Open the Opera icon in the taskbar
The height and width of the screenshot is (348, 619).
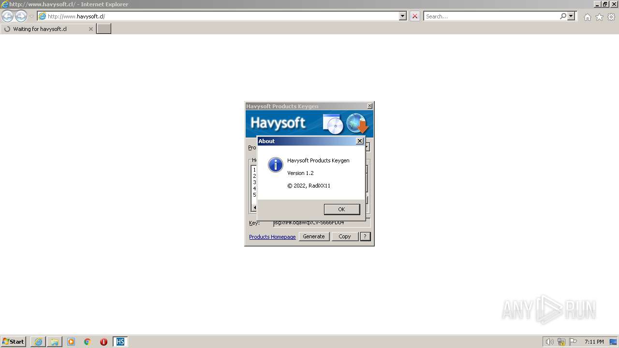click(103, 342)
